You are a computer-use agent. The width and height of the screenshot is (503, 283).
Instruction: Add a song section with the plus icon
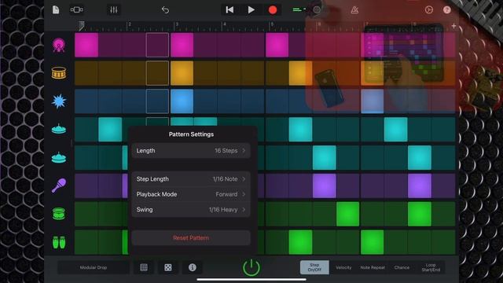click(453, 26)
